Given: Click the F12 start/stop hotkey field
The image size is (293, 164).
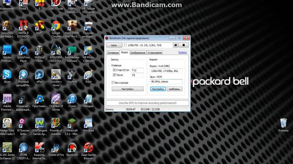Looking at the screenshot, I should [137, 70].
